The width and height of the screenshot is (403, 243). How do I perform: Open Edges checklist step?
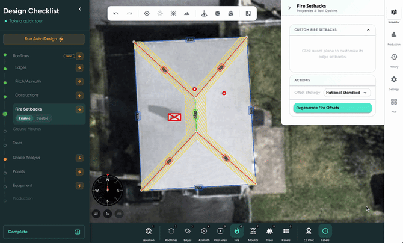pos(21,67)
